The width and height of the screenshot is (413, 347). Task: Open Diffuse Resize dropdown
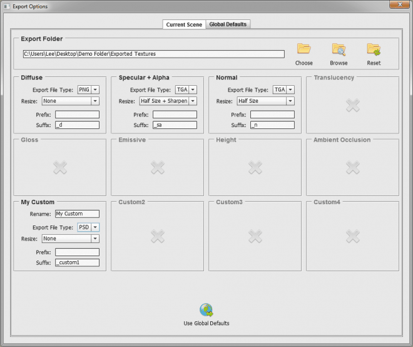pos(71,101)
